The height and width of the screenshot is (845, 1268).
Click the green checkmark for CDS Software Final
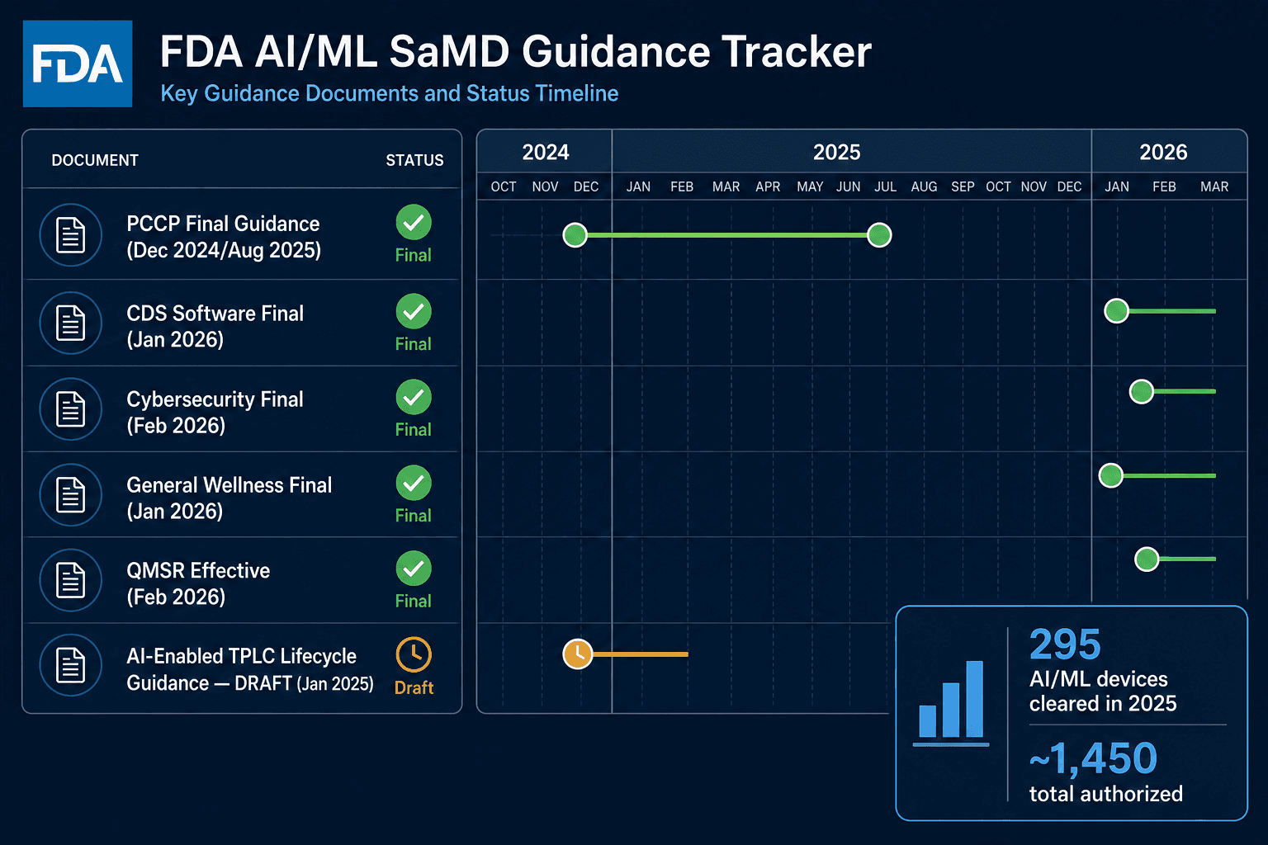[x=414, y=312]
